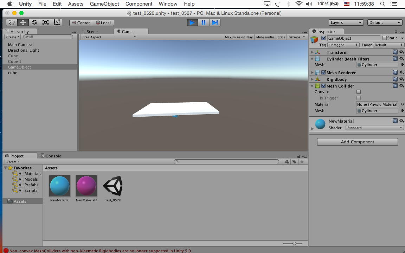Screen dimensions: 405x253
Task: Toggle Mesh Renderer enabled checkbox
Action: pos(323,72)
